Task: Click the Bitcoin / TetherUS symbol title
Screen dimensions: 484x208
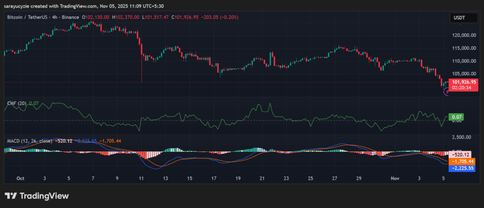Action: (x=27, y=17)
